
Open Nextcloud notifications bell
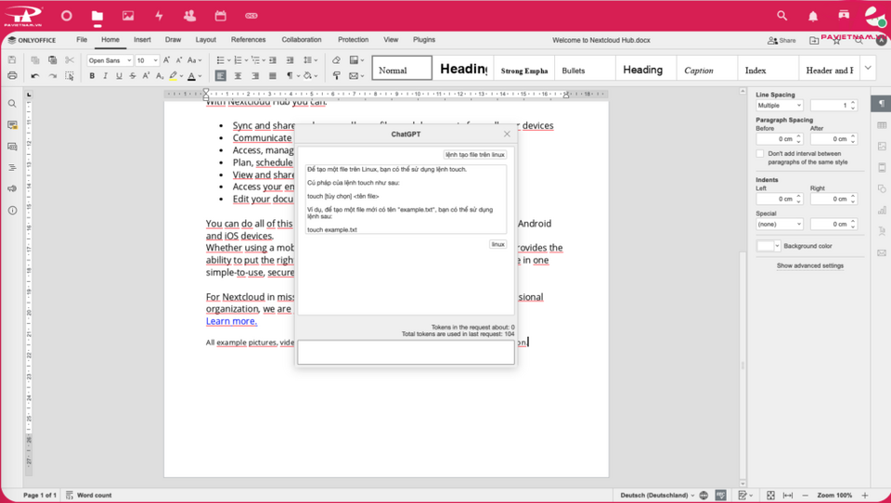click(813, 16)
